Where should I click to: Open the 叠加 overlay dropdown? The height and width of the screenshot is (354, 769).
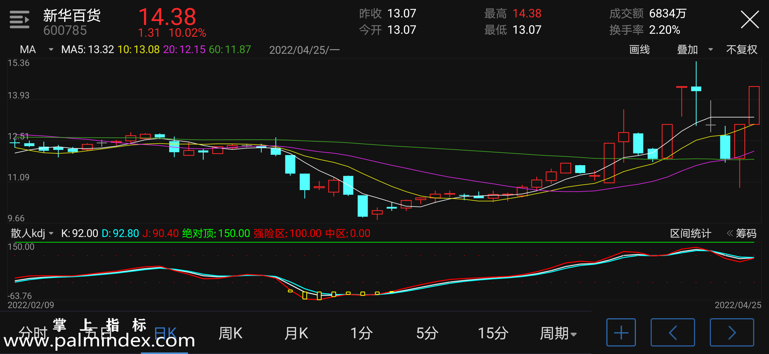695,49
